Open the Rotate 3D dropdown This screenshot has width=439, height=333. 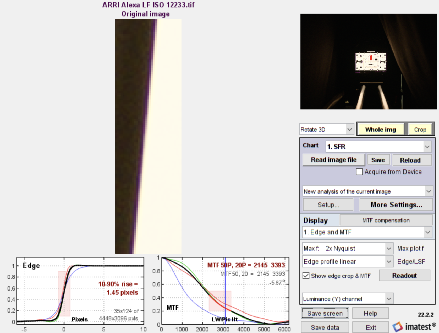[x=326, y=129]
